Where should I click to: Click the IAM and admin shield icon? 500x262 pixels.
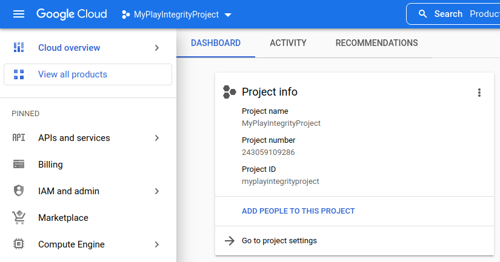(x=19, y=191)
